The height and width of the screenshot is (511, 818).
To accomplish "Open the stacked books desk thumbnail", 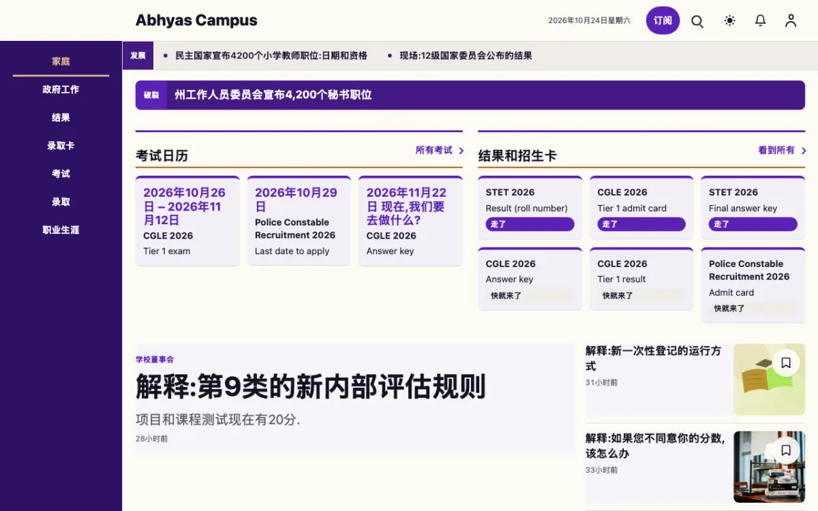I will tap(769, 467).
